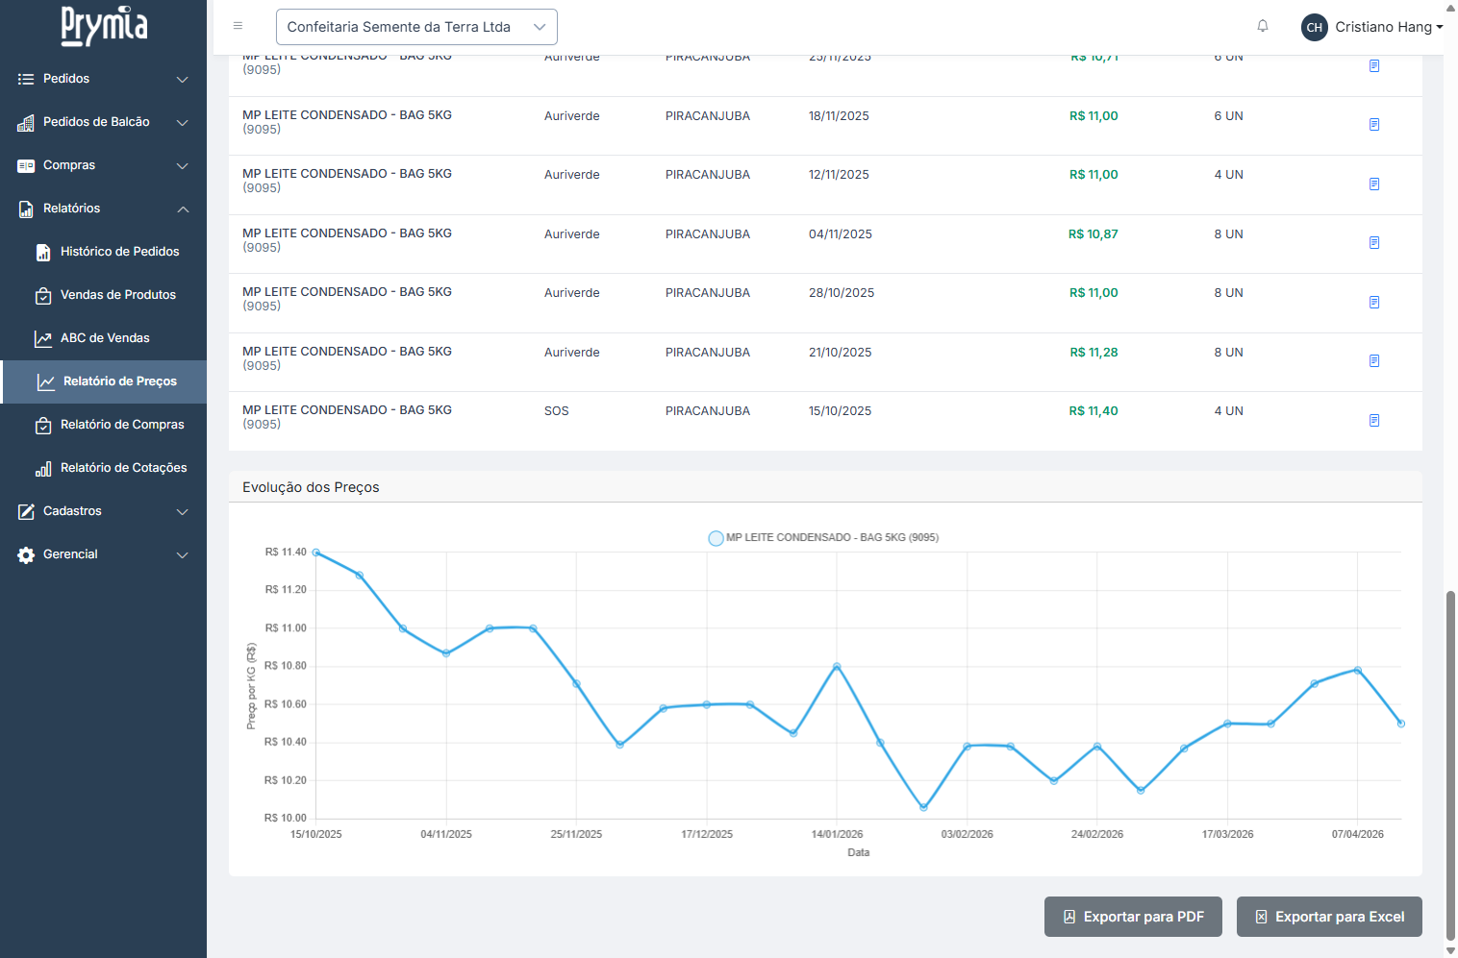Toggle the hamburger sidebar menu icon
The image size is (1458, 958).
[x=238, y=26]
